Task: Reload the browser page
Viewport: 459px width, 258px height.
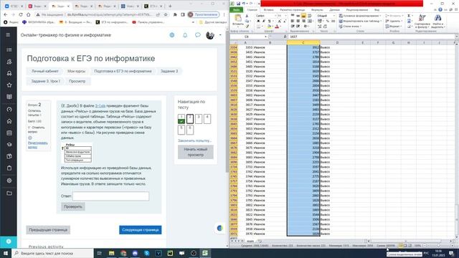Action: [21, 14]
